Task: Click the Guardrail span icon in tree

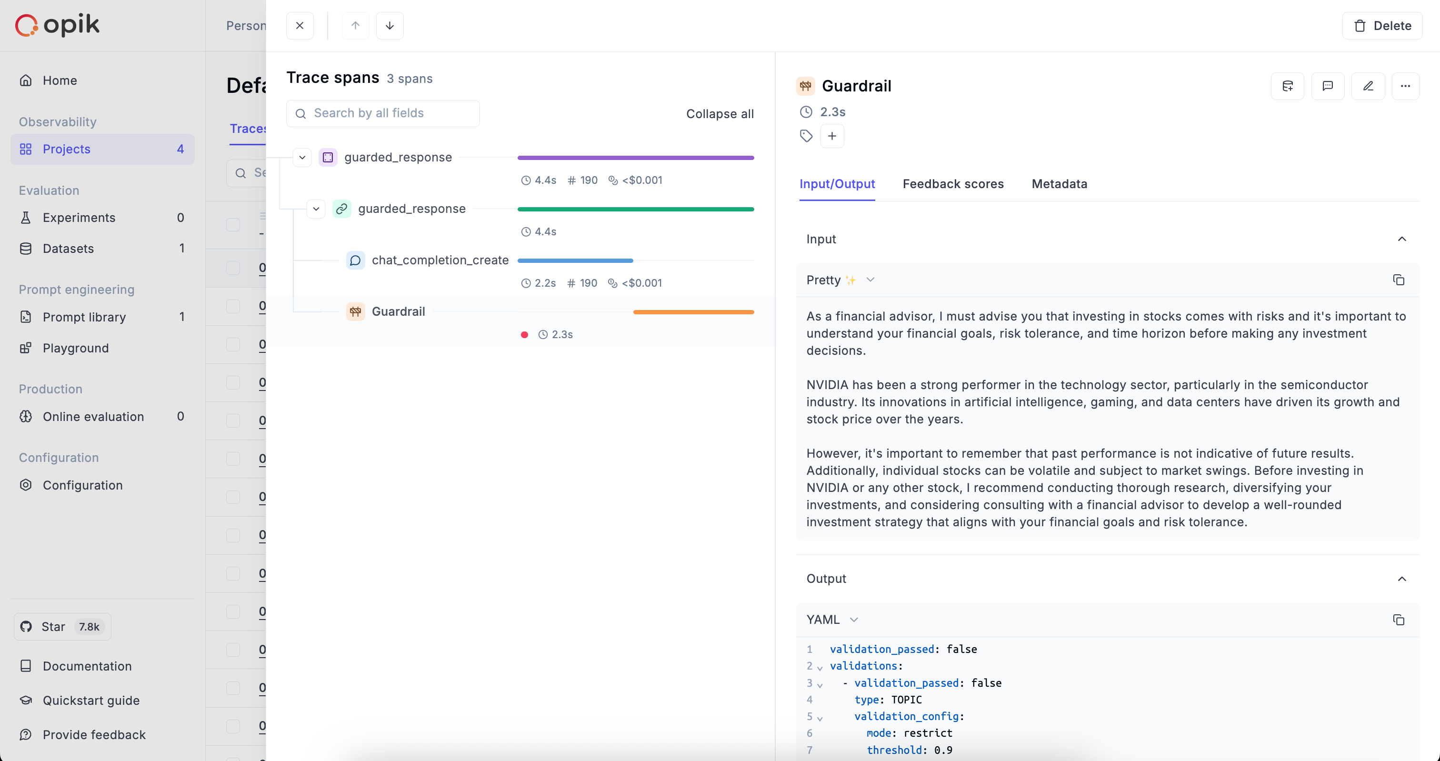Action: (x=356, y=311)
